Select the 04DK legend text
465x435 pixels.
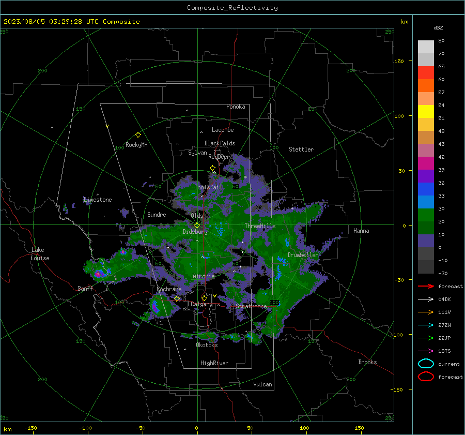tap(444, 299)
